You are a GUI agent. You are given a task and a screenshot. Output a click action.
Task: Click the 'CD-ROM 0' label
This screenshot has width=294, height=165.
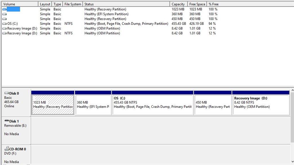point(18,149)
